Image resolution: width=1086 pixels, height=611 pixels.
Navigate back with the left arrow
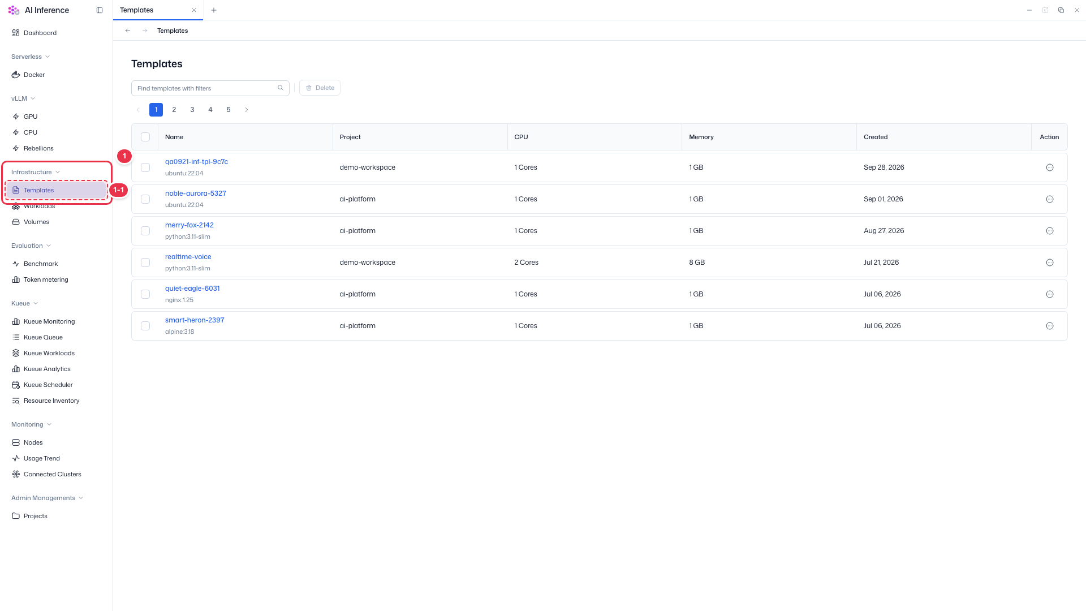click(x=128, y=31)
